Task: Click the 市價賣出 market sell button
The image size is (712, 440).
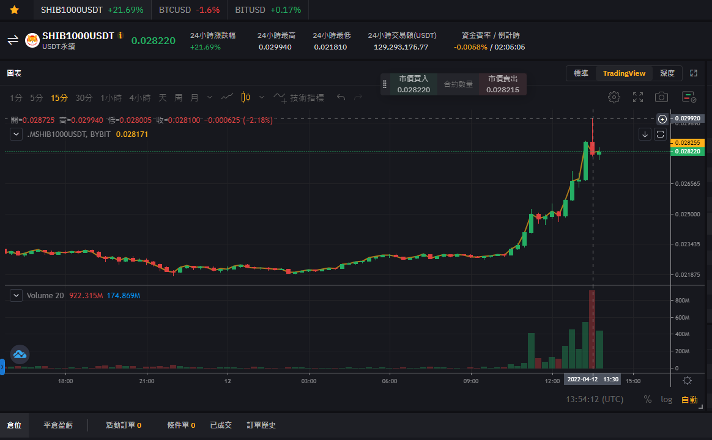Action: [x=503, y=84]
